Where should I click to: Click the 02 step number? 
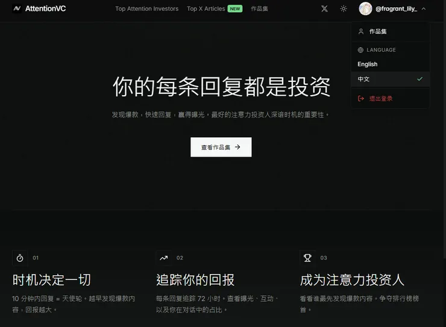pyautogui.click(x=180, y=258)
